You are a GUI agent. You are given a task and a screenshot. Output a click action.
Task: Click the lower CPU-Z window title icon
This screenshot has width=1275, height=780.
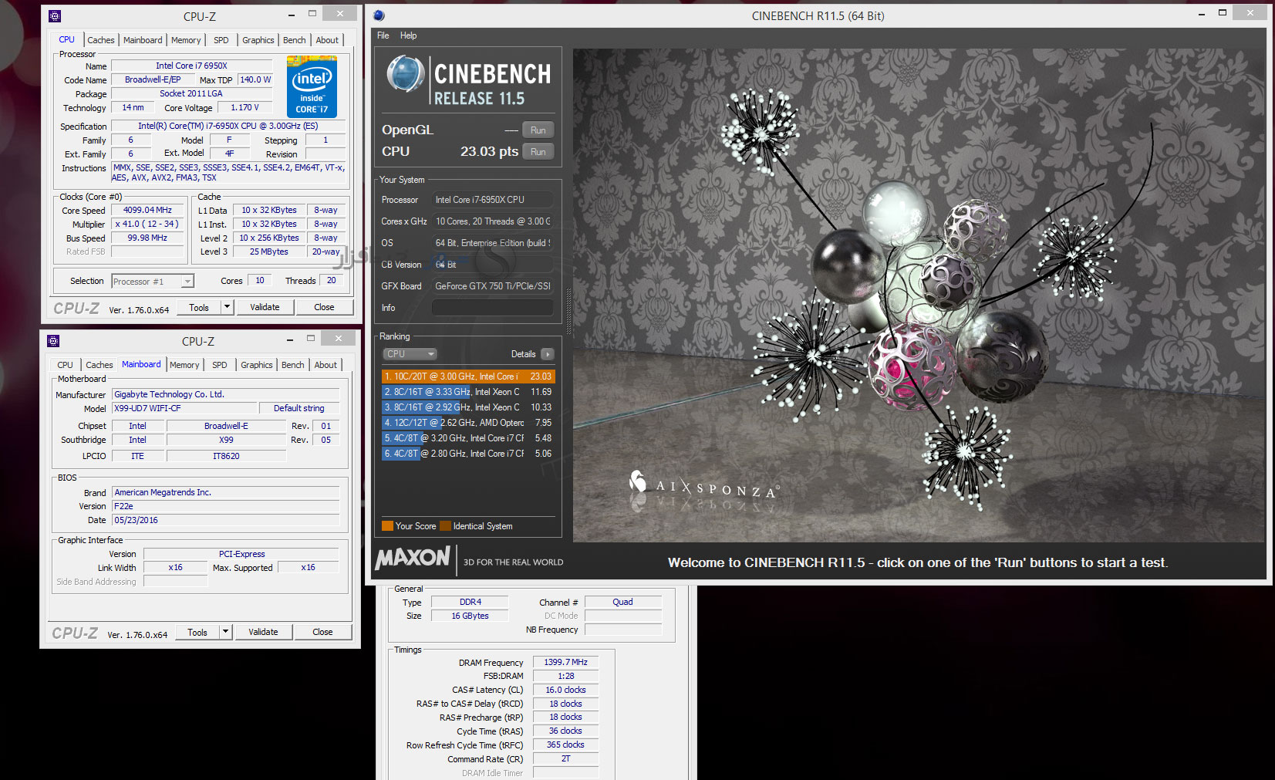click(x=53, y=341)
